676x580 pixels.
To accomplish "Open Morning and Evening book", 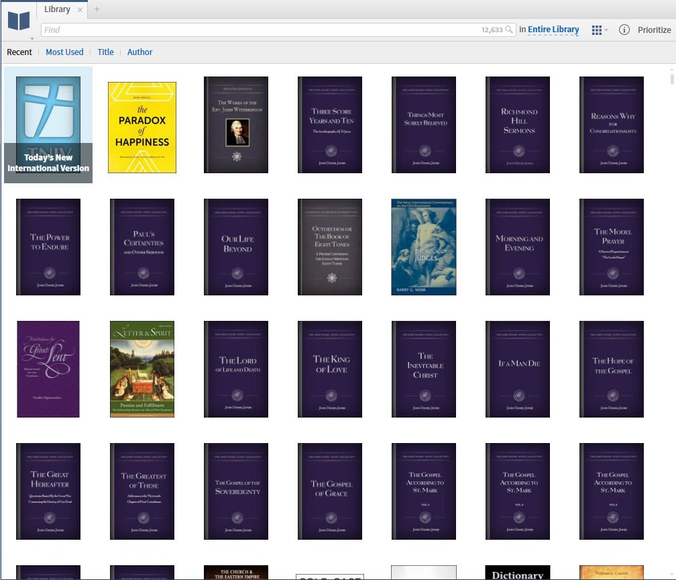I will [x=518, y=247].
